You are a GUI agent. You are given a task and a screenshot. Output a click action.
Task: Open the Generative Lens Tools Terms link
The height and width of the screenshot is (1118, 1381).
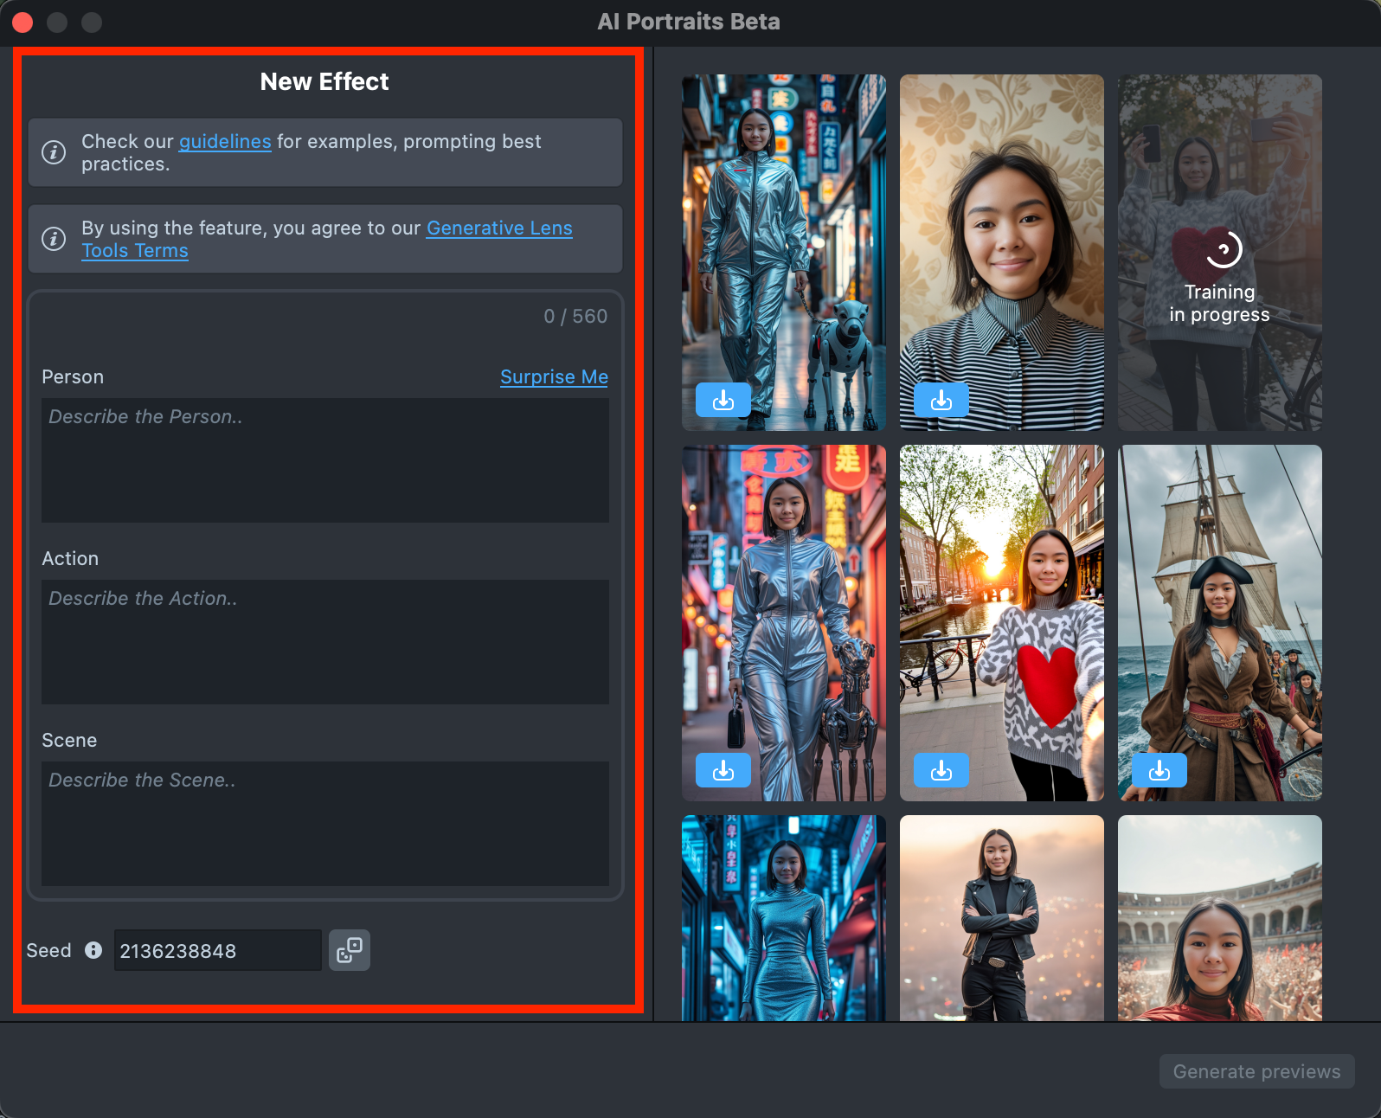click(x=498, y=228)
